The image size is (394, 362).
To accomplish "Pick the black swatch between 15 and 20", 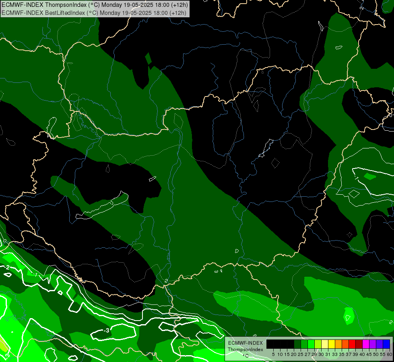I will coord(291,344).
